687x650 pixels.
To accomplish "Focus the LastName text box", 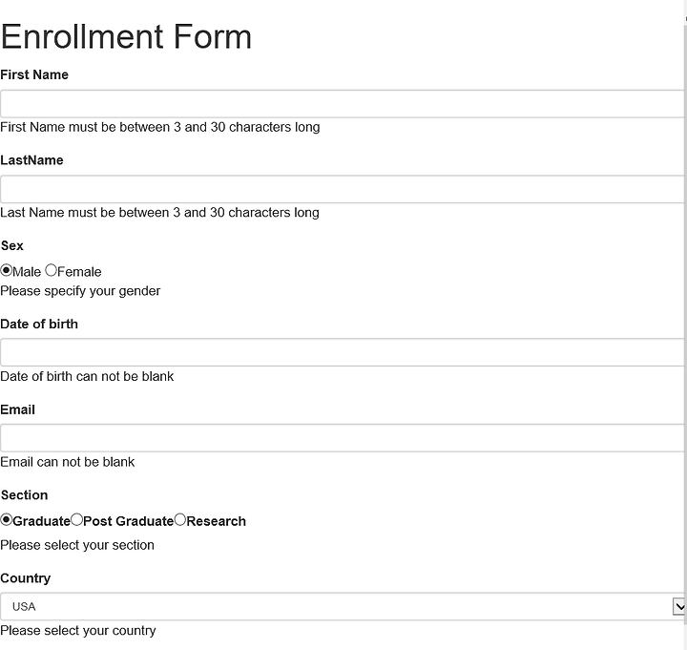I will coord(343,189).
